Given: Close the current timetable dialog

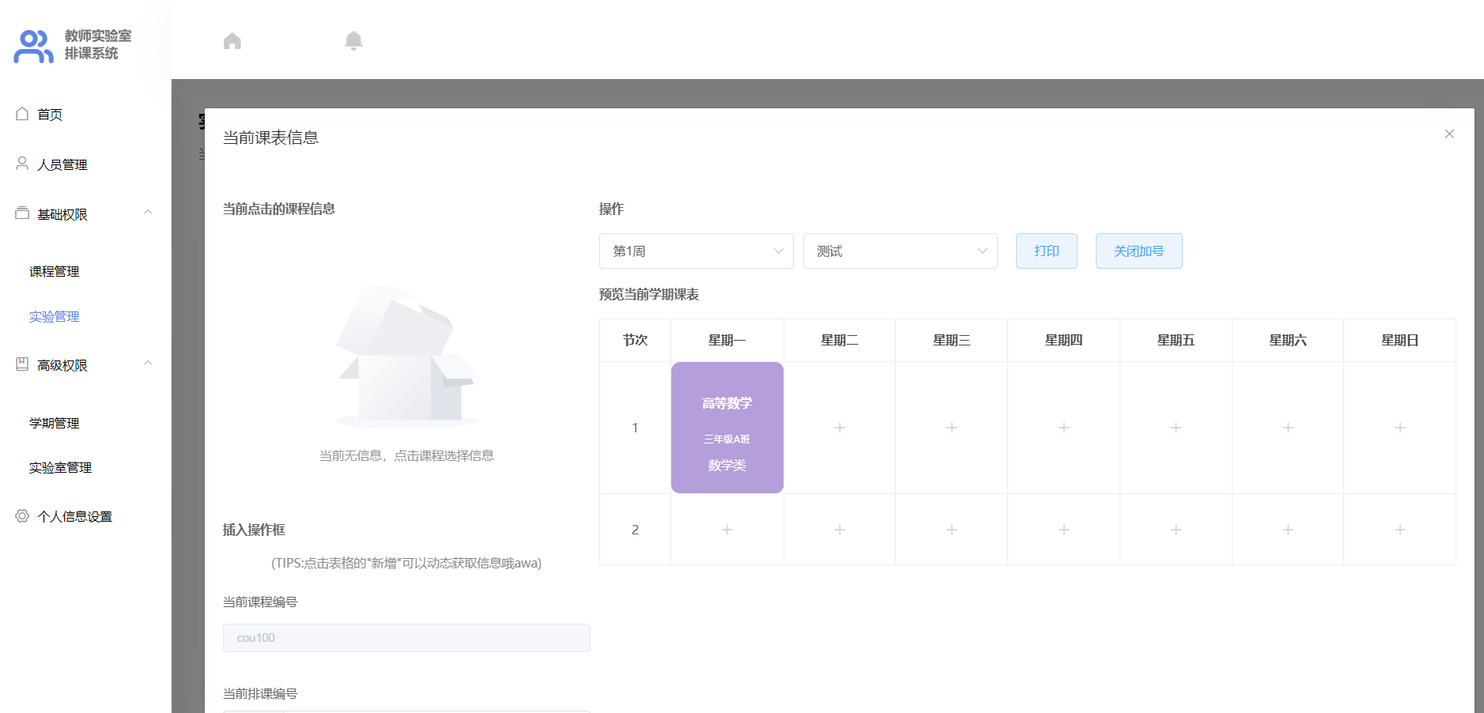Looking at the screenshot, I should (1448, 134).
